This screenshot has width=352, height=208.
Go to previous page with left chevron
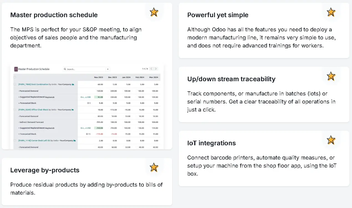[151, 69]
